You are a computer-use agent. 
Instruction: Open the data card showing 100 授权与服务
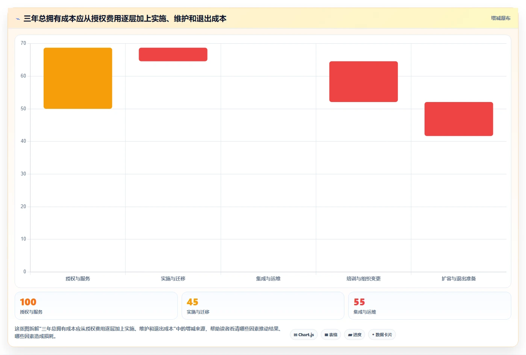pos(96,306)
